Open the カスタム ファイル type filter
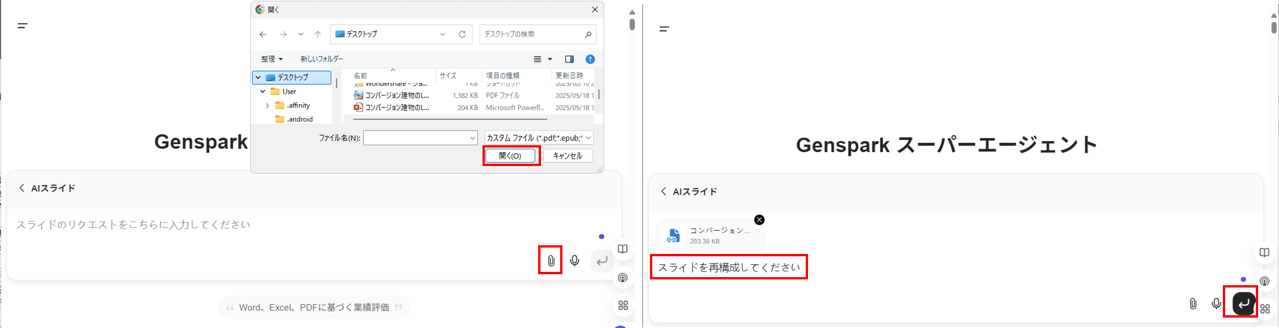 pyautogui.click(x=539, y=138)
